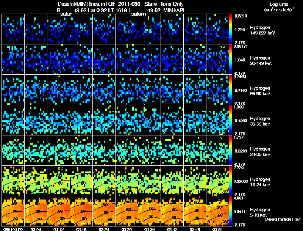Click the 0.7460 color scale value

[240, 77]
